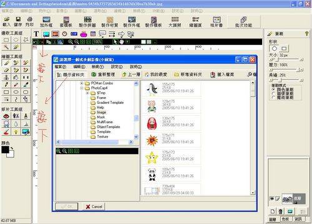The image size is (312, 224).
Task: Open the 相片書 (Photo book) tool
Action: (x=217, y=22)
